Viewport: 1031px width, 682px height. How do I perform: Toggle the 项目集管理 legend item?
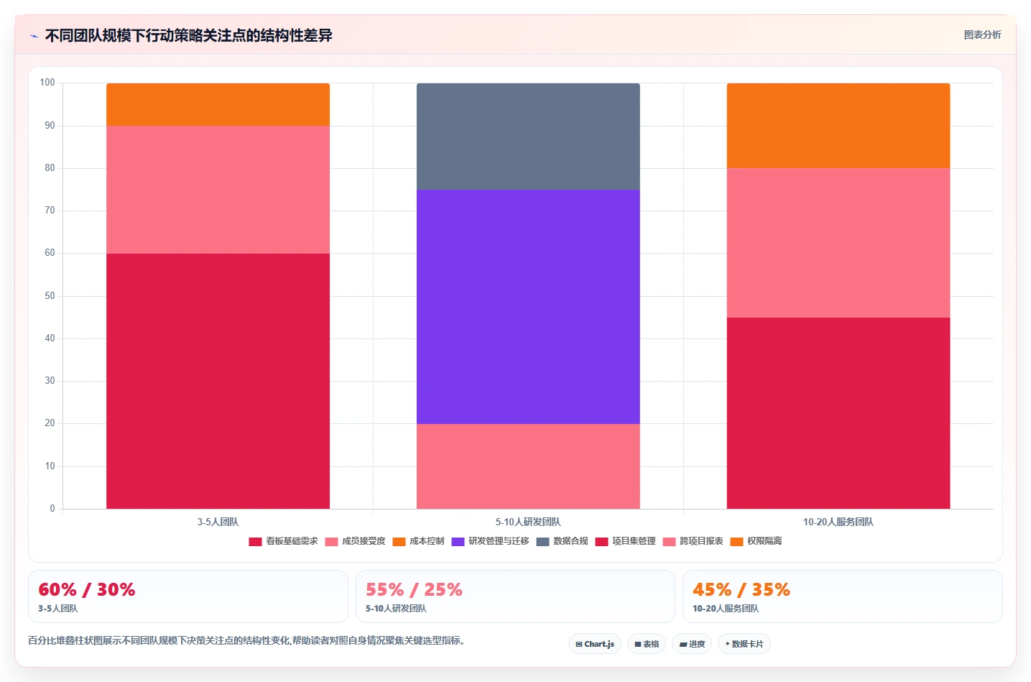(x=625, y=541)
